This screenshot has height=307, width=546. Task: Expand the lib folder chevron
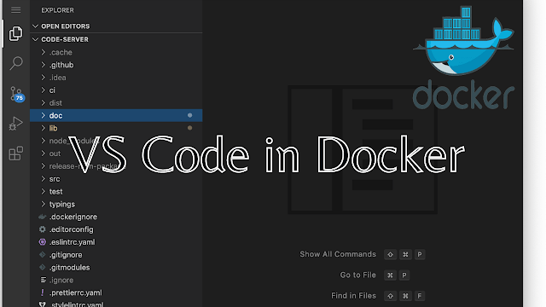click(44, 128)
